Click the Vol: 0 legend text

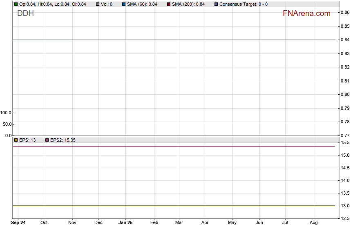pos(107,4)
